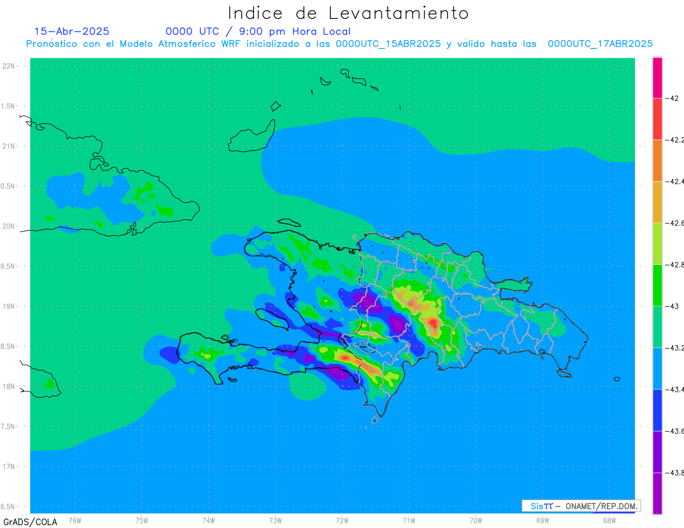Pick the yellow-orange swatch below -42.4
The image size is (684, 528).
[x=657, y=202]
